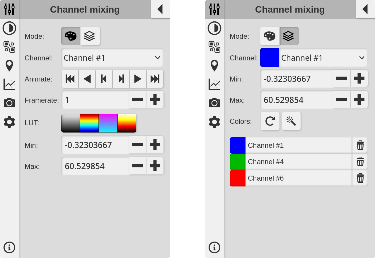Image resolution: width=375 pixels, height=258 pixels.
Task: Open line chart icon in left panel sidebar
Action: [x=9, y=84]
